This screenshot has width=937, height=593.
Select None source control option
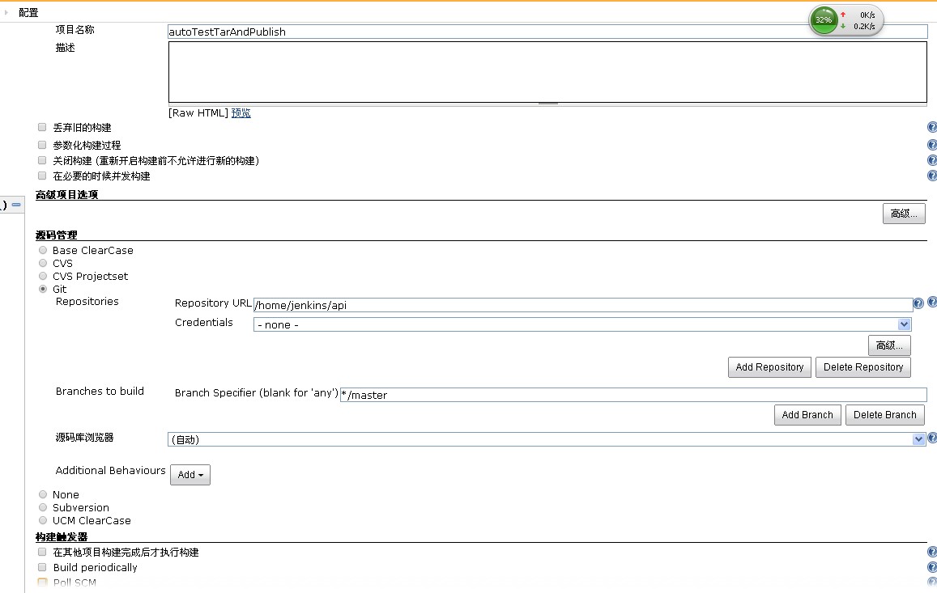[42, 494]
